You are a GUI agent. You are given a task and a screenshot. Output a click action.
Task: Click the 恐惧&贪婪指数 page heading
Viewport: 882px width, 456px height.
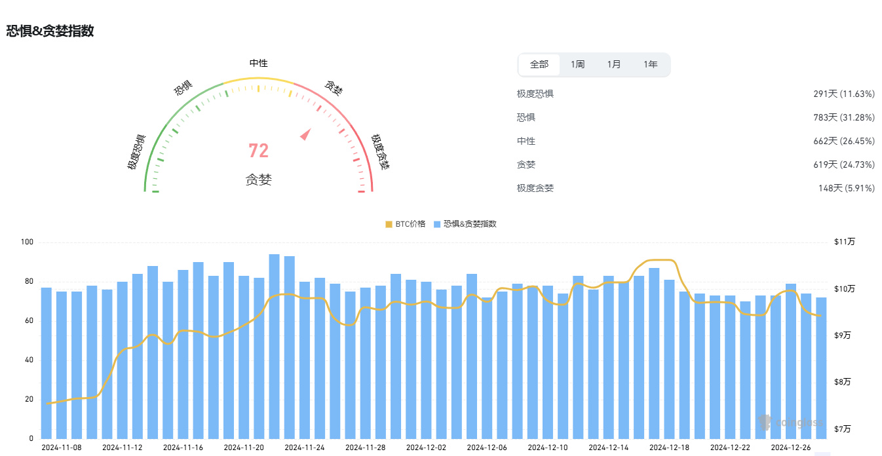tap(50, 31)
